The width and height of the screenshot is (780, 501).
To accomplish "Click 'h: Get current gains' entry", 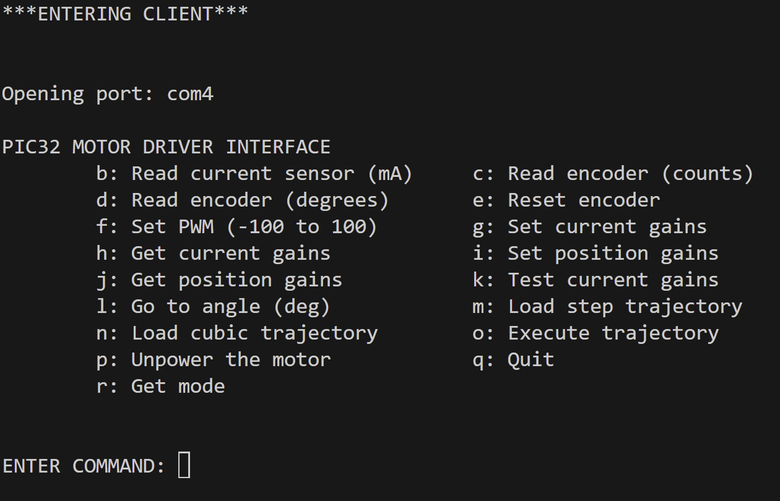I will [214, 254].
